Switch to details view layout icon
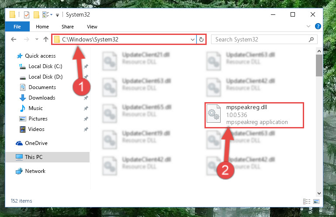Screen dimensions: 336x217 coord(307,201)
